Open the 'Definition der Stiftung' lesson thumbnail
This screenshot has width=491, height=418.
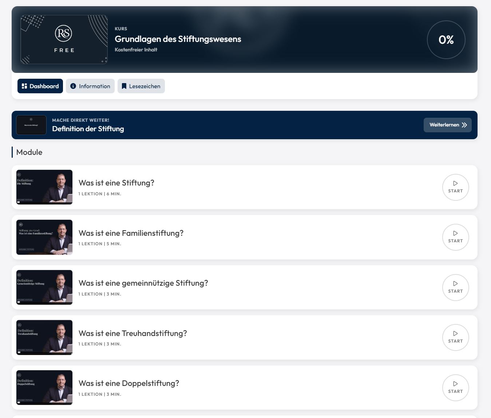pos(31,125)
